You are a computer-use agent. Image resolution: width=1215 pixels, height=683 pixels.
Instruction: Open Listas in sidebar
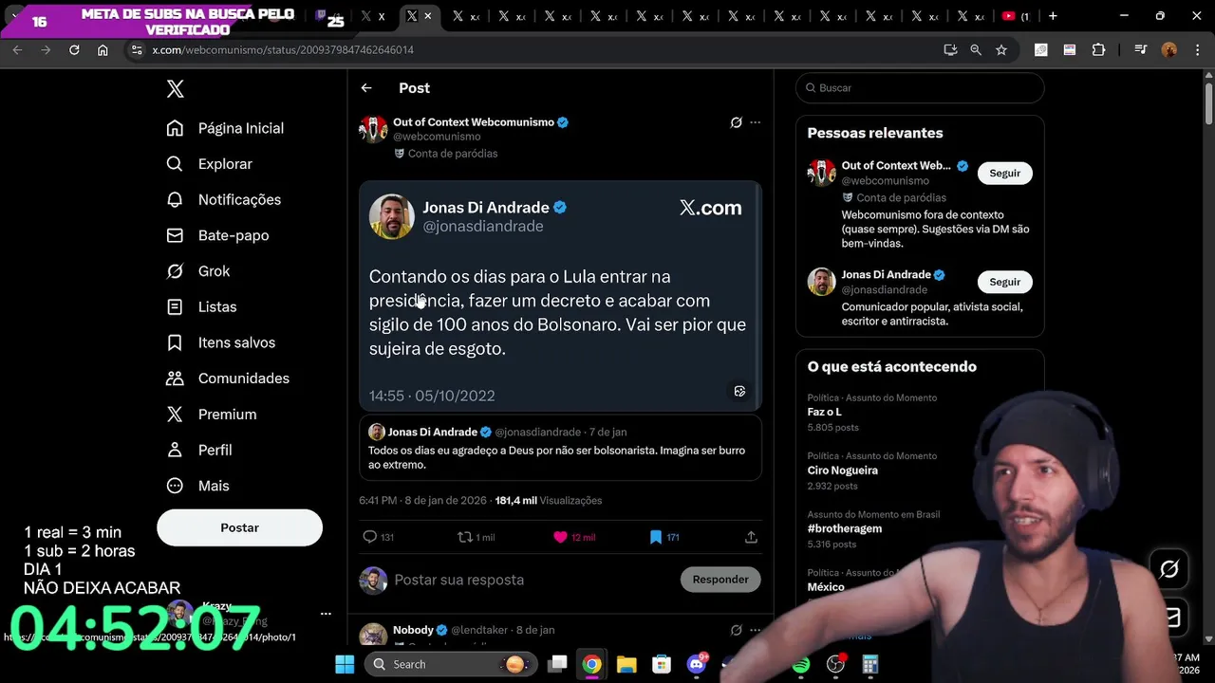click(x=201, y=306)
